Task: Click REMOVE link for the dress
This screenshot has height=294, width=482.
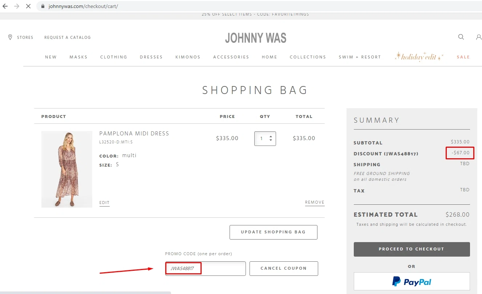Action: [x=315, y=202]
